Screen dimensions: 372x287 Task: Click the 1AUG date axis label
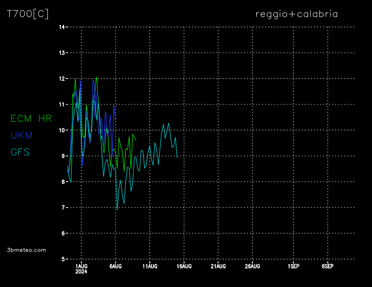[x=81, y=266]
